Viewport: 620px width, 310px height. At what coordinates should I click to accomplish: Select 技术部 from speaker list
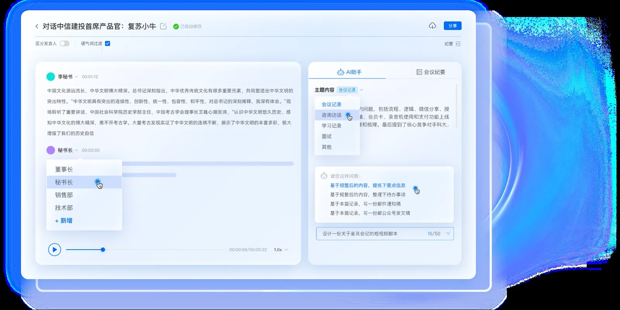(x=84, y=208)
